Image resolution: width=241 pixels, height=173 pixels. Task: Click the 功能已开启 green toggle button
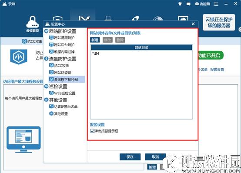pos(211,55)
